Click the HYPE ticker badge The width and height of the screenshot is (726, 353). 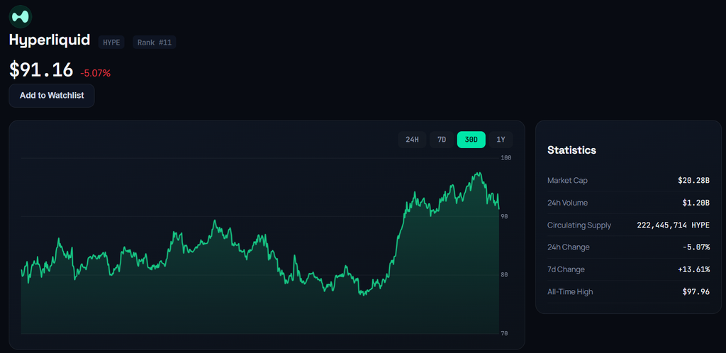pyautogui.click(x=111, y=43)
